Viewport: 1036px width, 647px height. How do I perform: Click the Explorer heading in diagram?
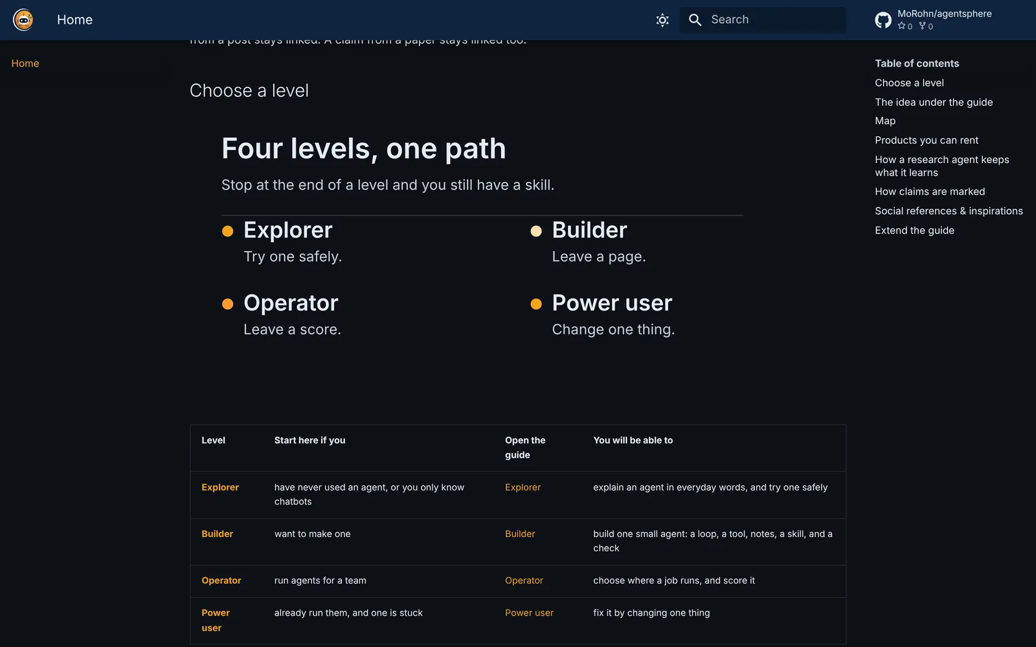(x=288, y=230)
